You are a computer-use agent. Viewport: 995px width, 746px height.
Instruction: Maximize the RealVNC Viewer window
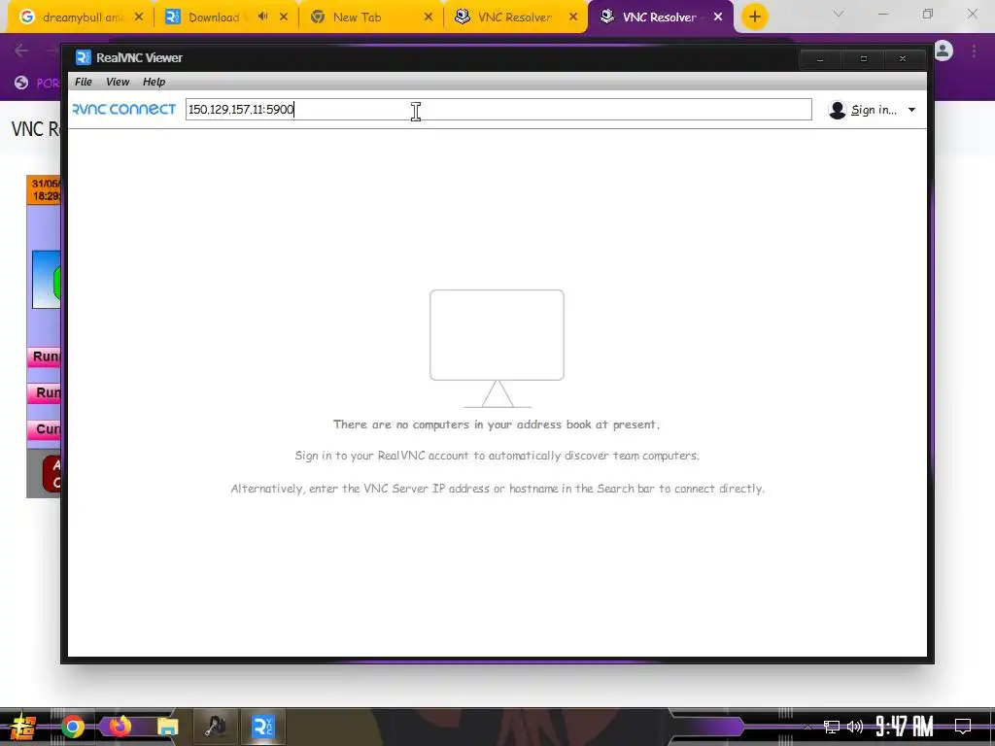[863, 59]
